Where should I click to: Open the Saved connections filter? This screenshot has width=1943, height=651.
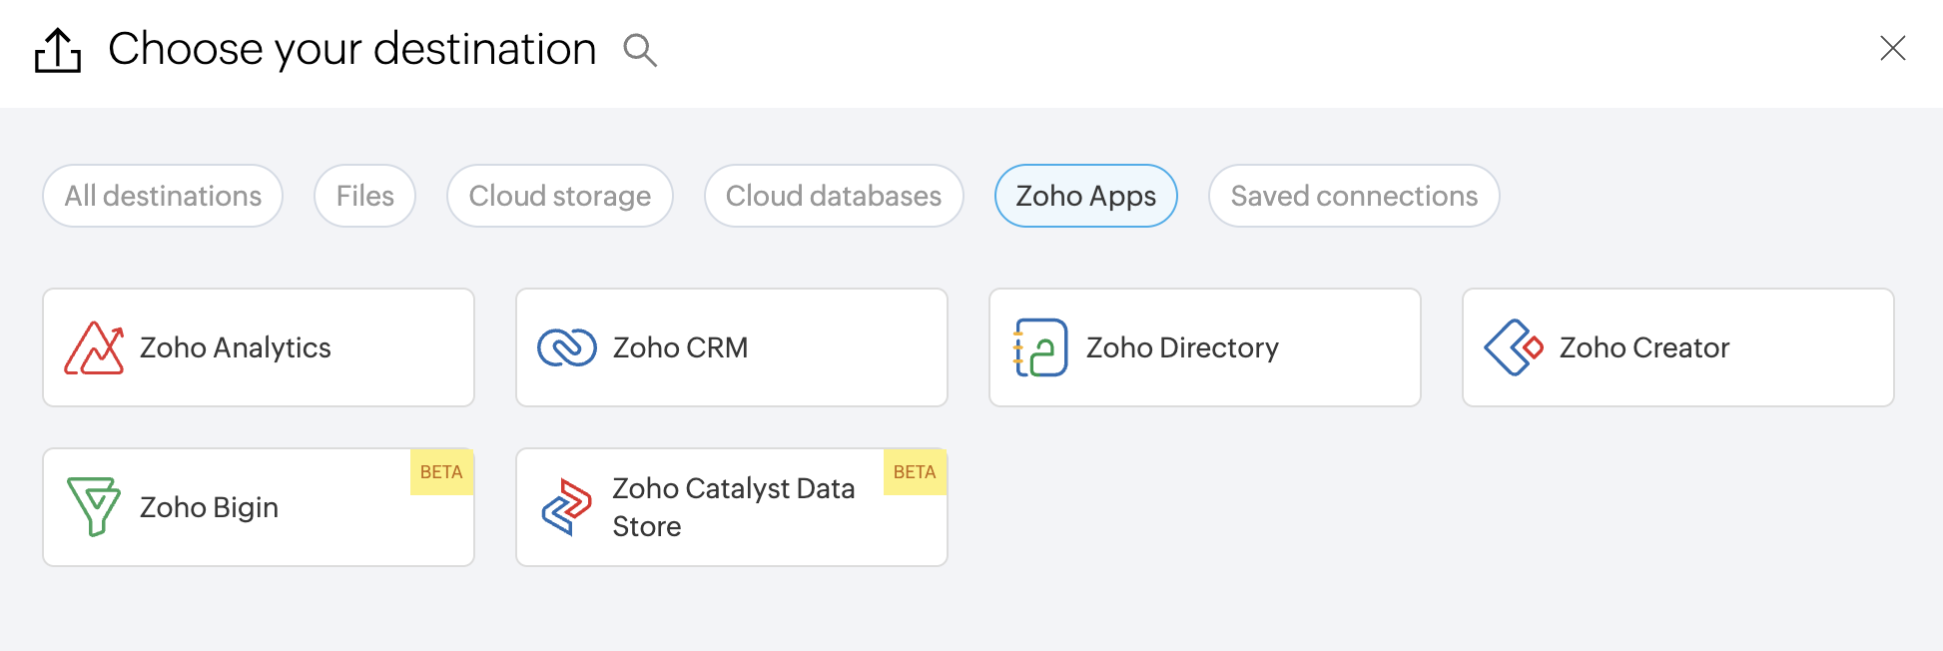(1353, 196)
